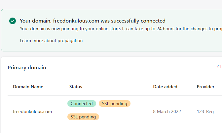The width and height of the screenshot is (222, 133).
Task: Click the Provider column header
Action: tap(205, 87)
